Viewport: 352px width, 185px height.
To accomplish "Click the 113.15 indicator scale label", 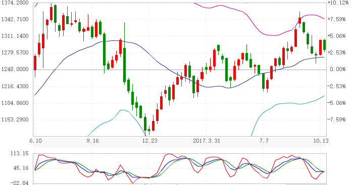I will coord(20,153).
